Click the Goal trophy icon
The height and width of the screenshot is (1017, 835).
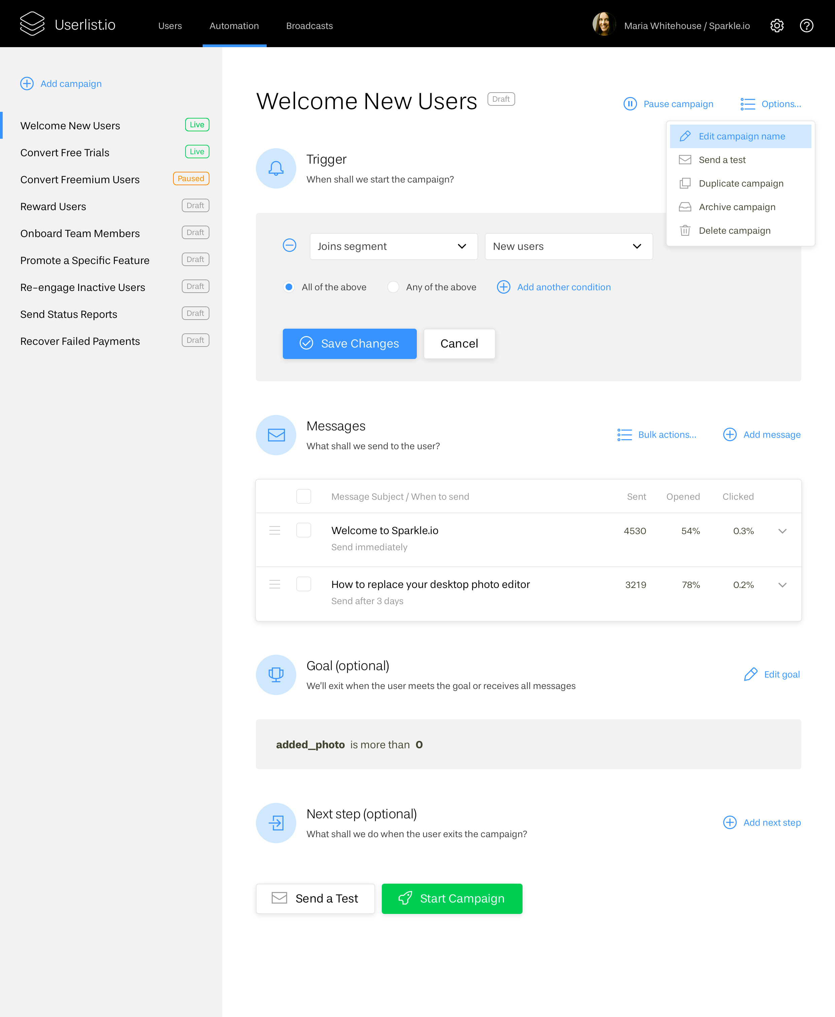[276, 675]
